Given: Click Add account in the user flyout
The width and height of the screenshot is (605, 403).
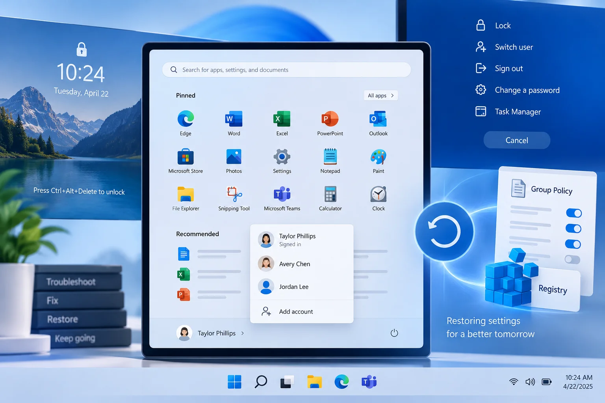Looking at the screenshot, I should point(302,312).
